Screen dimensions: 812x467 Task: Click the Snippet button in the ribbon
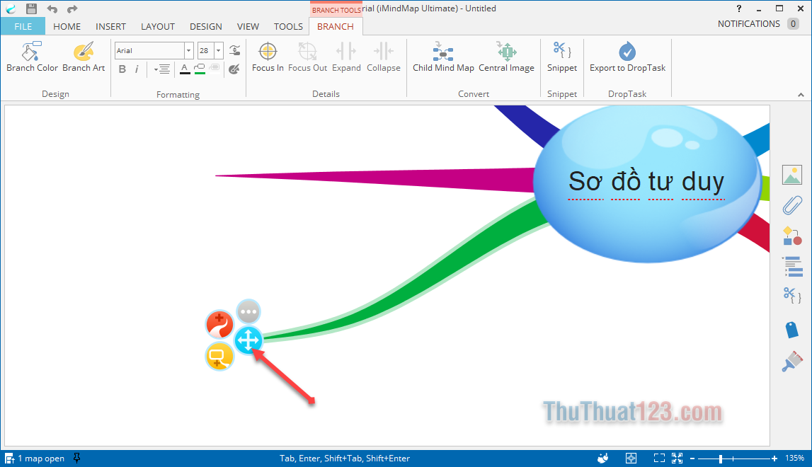561,57
